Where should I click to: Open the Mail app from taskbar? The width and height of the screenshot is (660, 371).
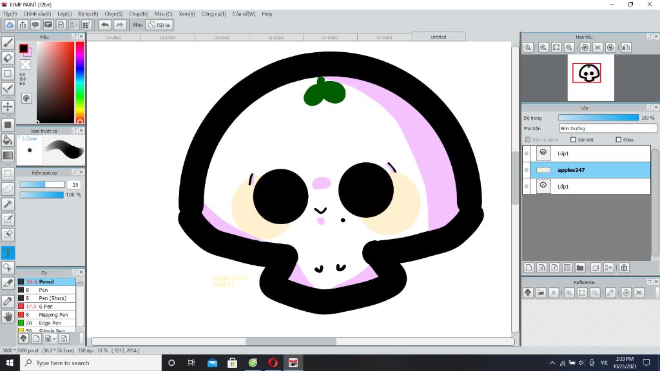coord(212,363)
